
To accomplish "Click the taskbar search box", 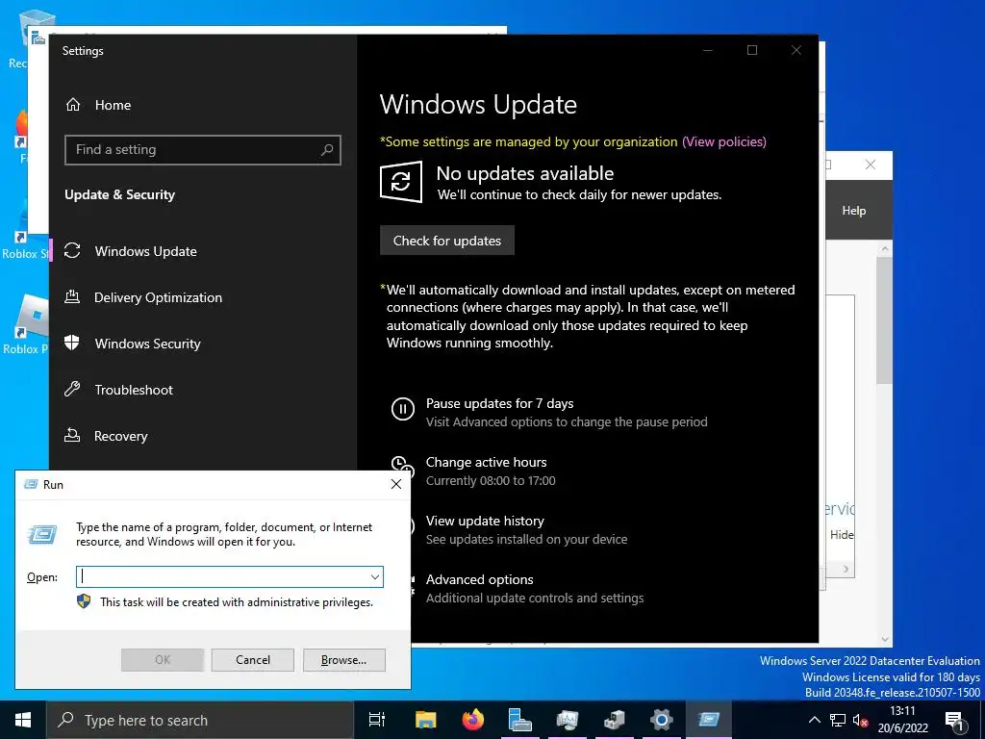I will click(200, 720).
